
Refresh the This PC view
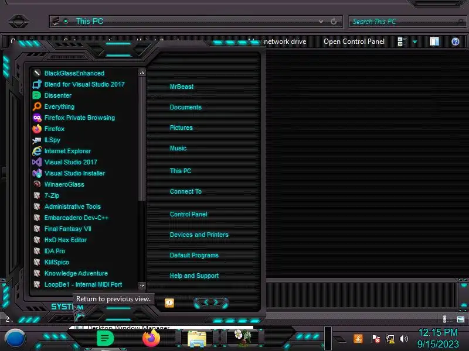tap(334, 22)
